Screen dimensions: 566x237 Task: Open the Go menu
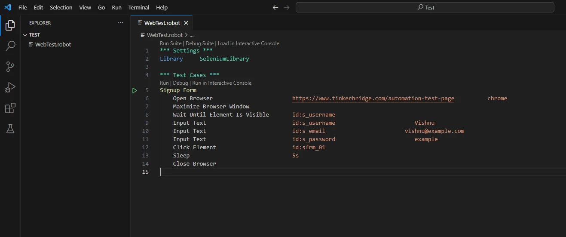pos(101,7)
